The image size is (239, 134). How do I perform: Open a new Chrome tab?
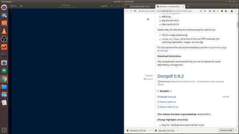[188, 7]
